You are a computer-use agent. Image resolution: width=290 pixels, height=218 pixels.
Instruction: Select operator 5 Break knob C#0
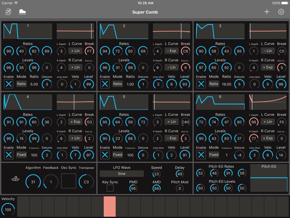pyautogui.click(x=186, y=122)
